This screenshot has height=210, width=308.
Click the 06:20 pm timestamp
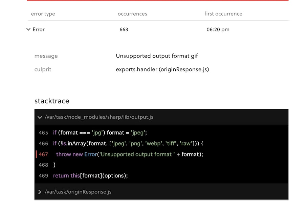[218, 29]
